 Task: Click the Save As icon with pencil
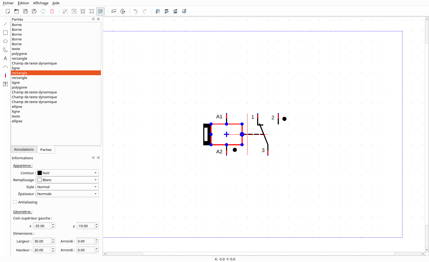pos(34,11)
